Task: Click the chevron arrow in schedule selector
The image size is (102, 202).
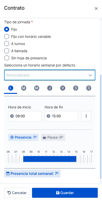Action: pos(90,75)
